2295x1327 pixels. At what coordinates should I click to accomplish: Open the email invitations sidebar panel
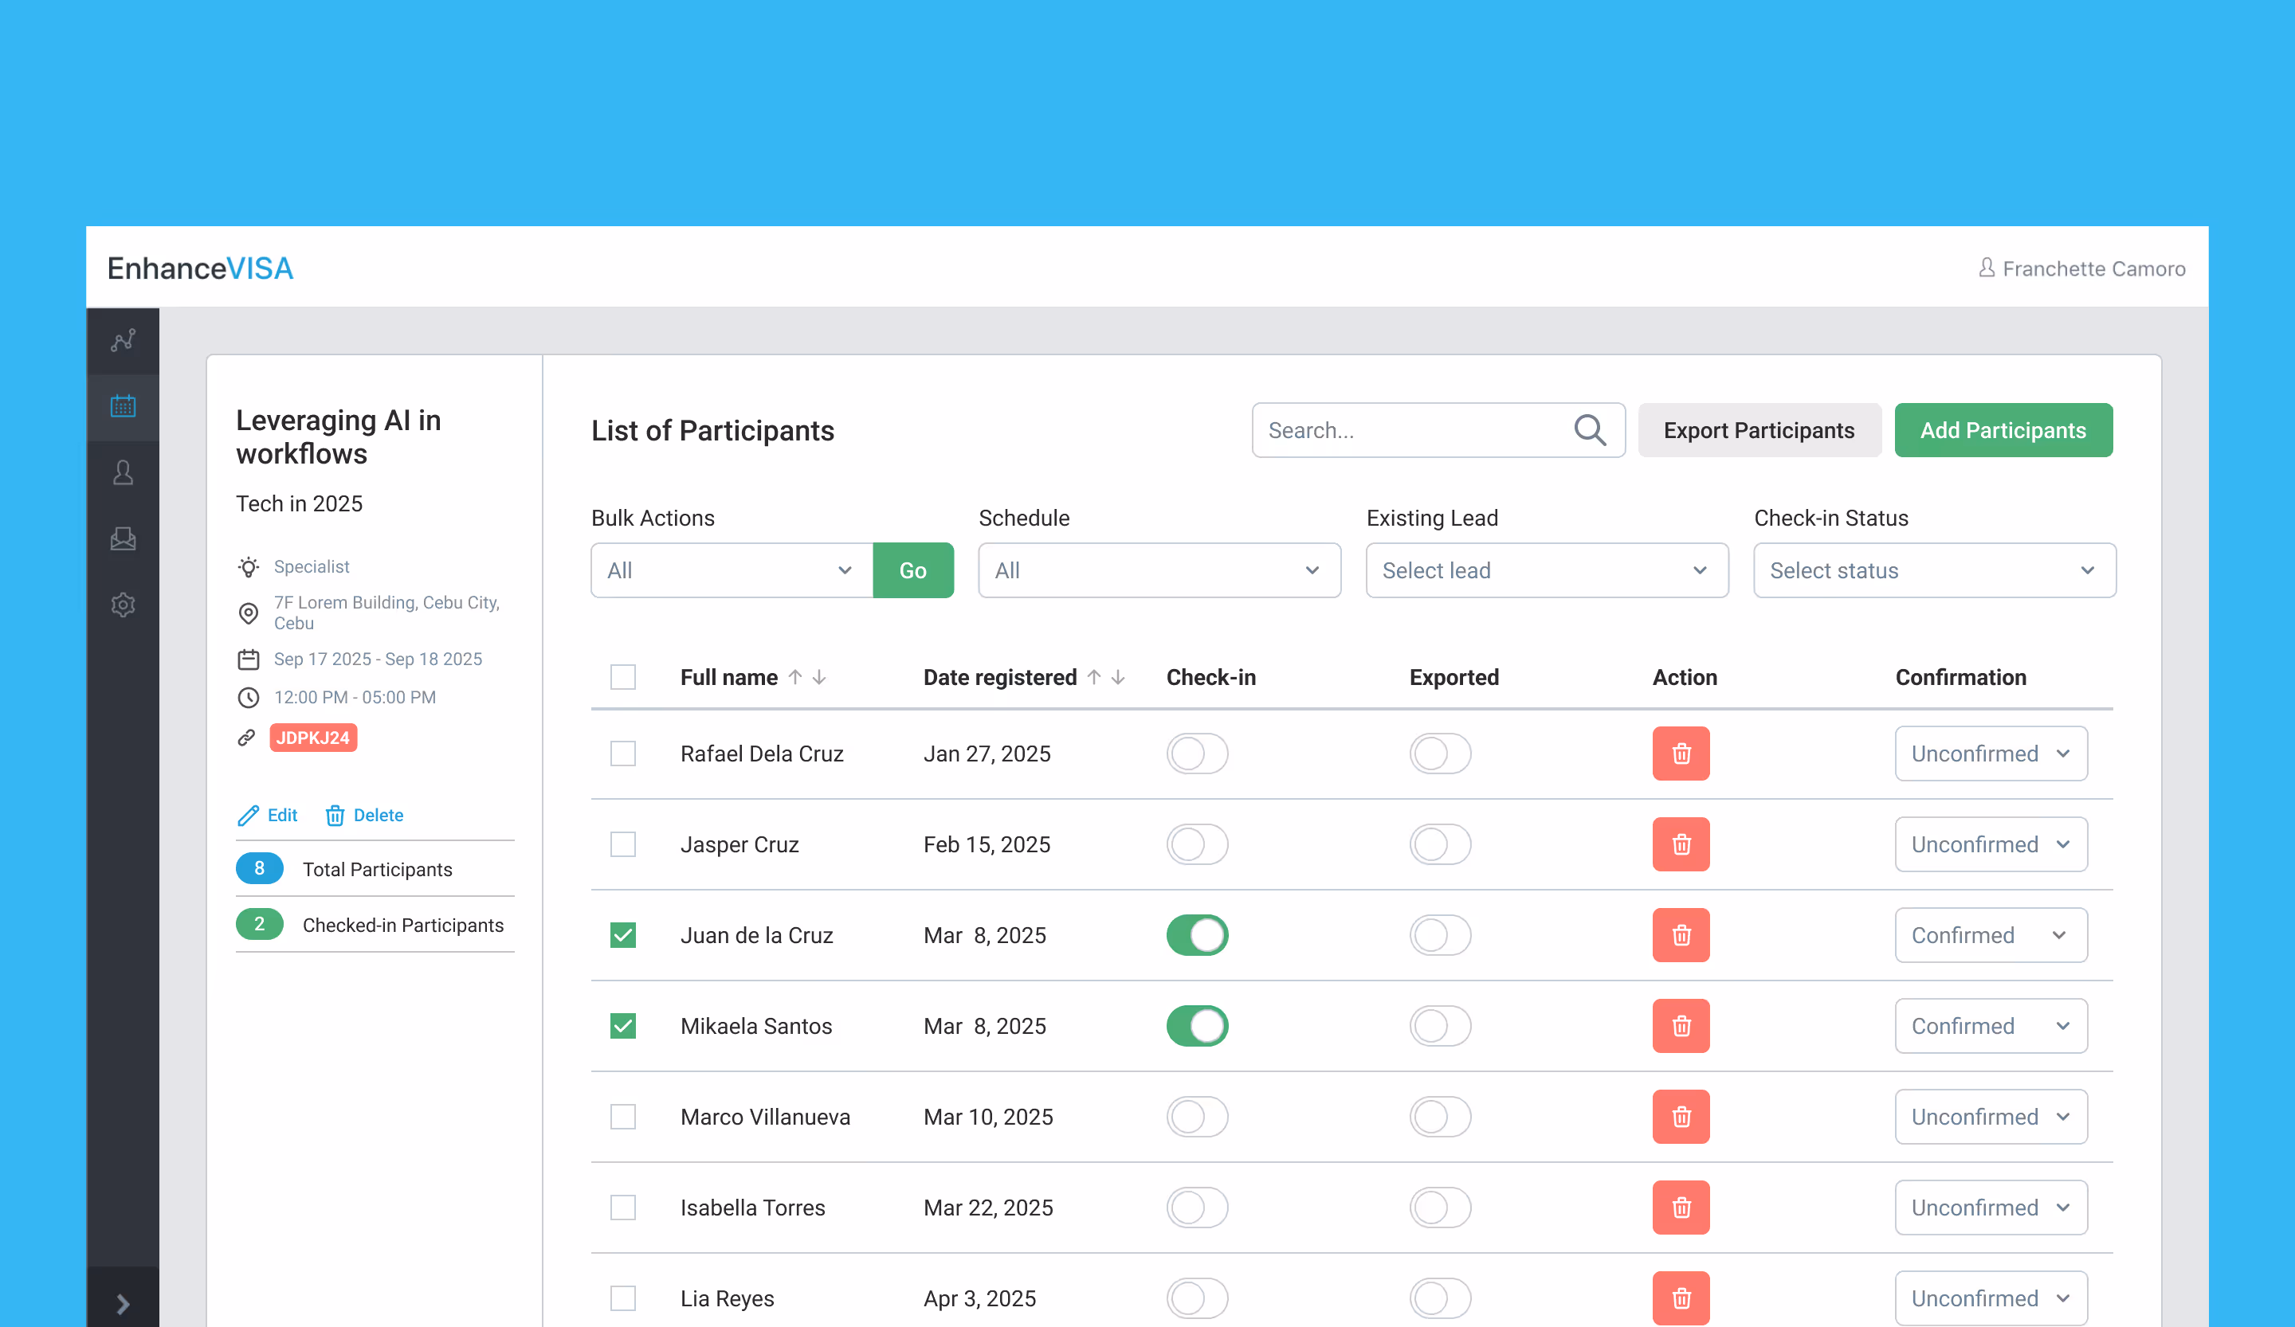click(123, 538)
